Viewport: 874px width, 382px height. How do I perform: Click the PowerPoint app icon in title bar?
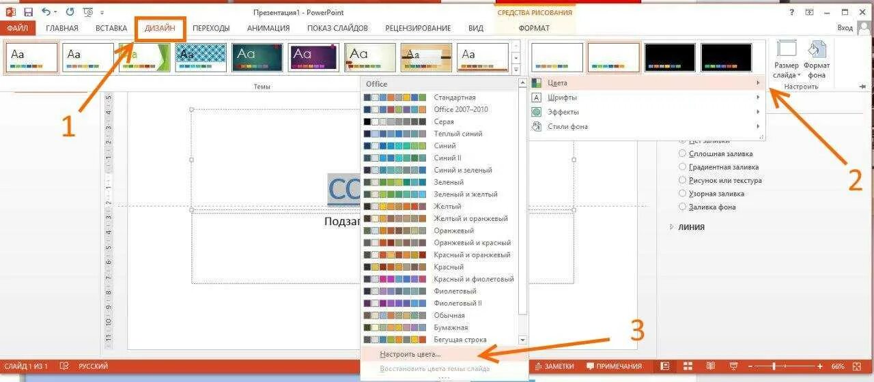[x=10, y=12]
